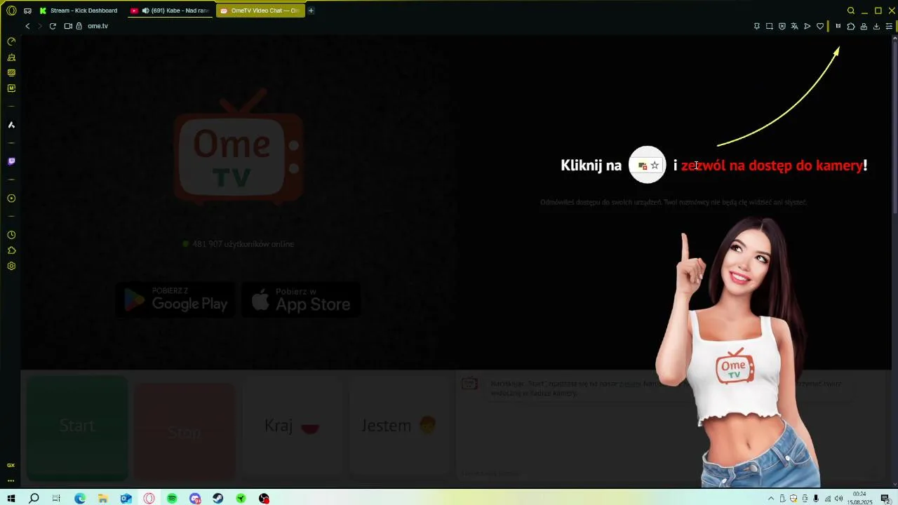Click the dimmed Start button
The height and width of the screenshot is (505, 898).
pos(77,429)
